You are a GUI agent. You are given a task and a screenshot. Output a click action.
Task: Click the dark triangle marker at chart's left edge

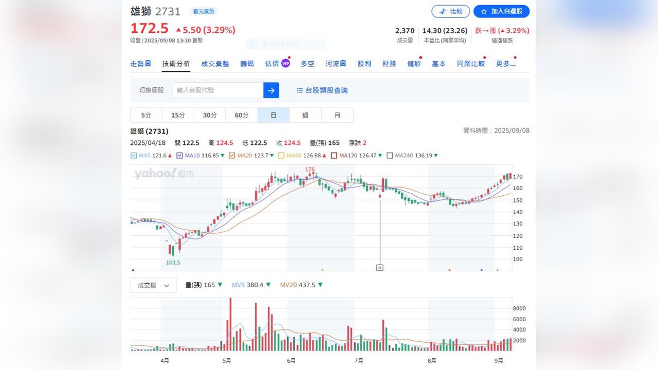click(133, 269)
